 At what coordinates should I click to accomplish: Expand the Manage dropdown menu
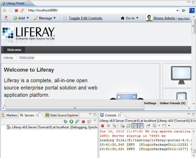click(x=45, y=18)
